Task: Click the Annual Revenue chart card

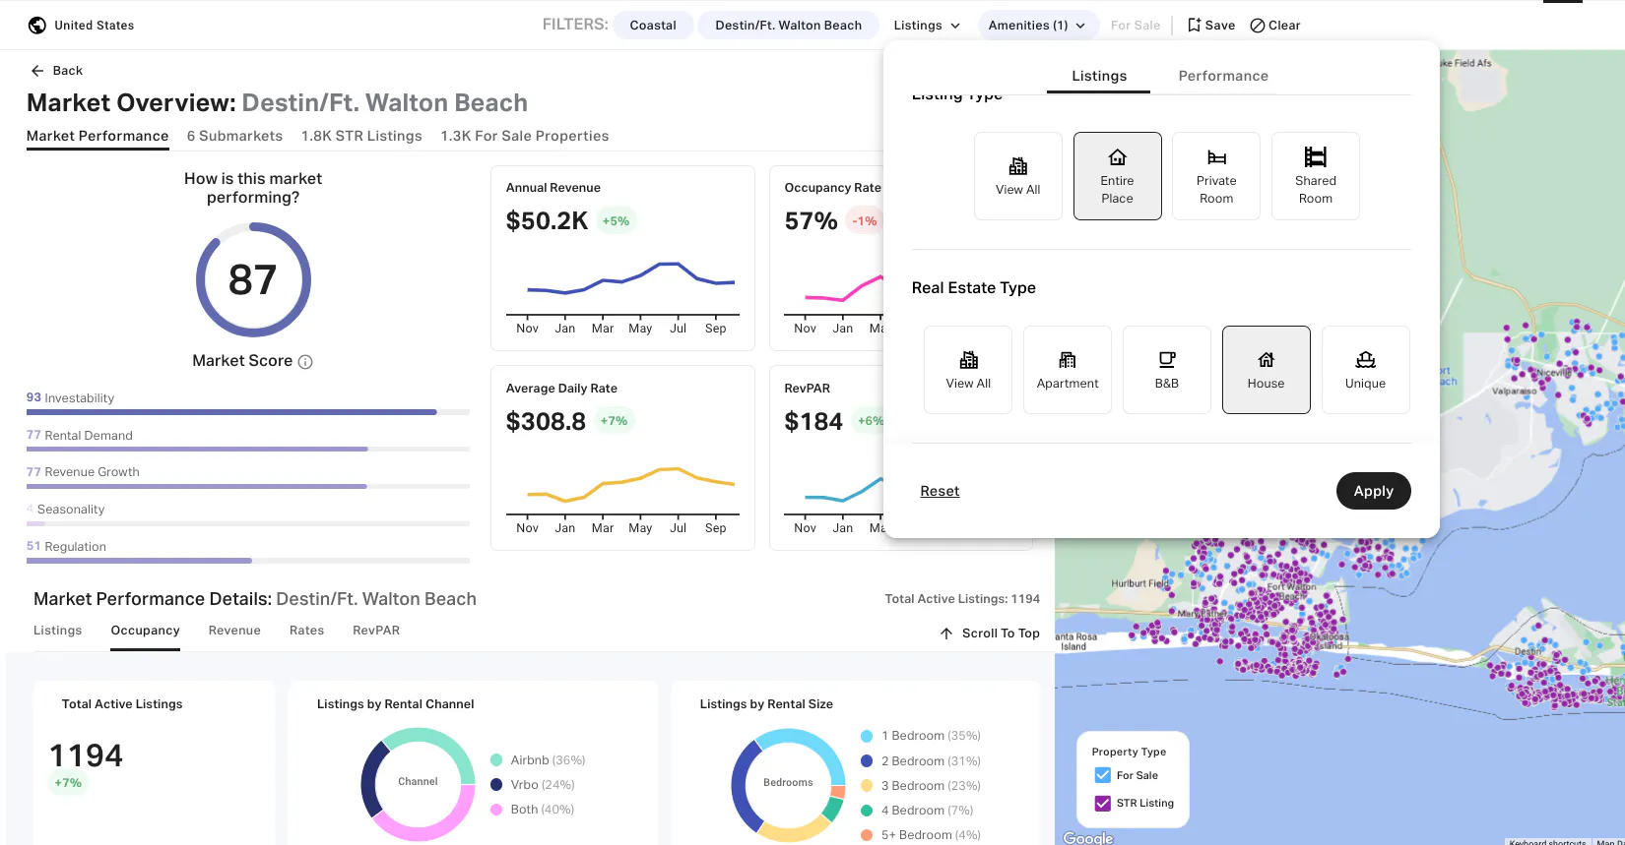Action: [x=622, y=258]
